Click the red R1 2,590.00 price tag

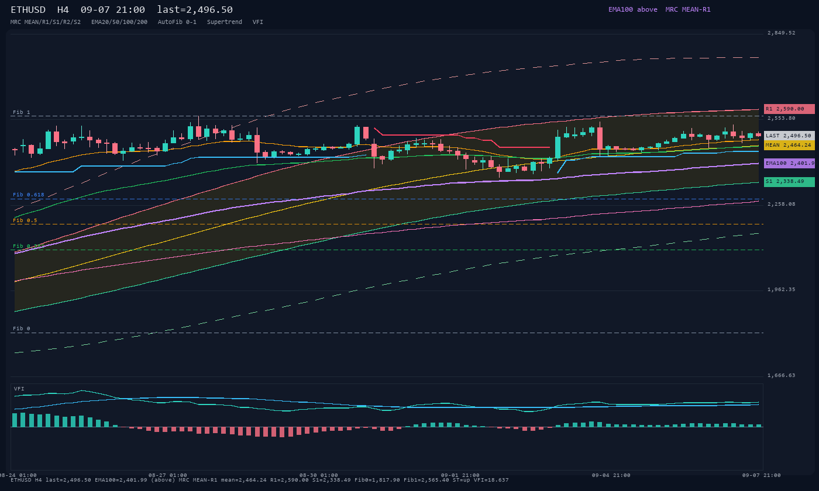(x=789, y=109)
